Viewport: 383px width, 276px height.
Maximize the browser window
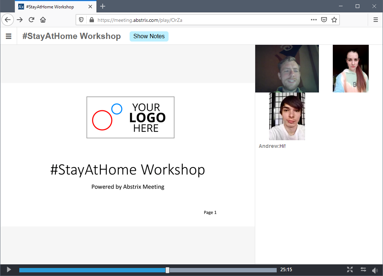click(358, 6)
